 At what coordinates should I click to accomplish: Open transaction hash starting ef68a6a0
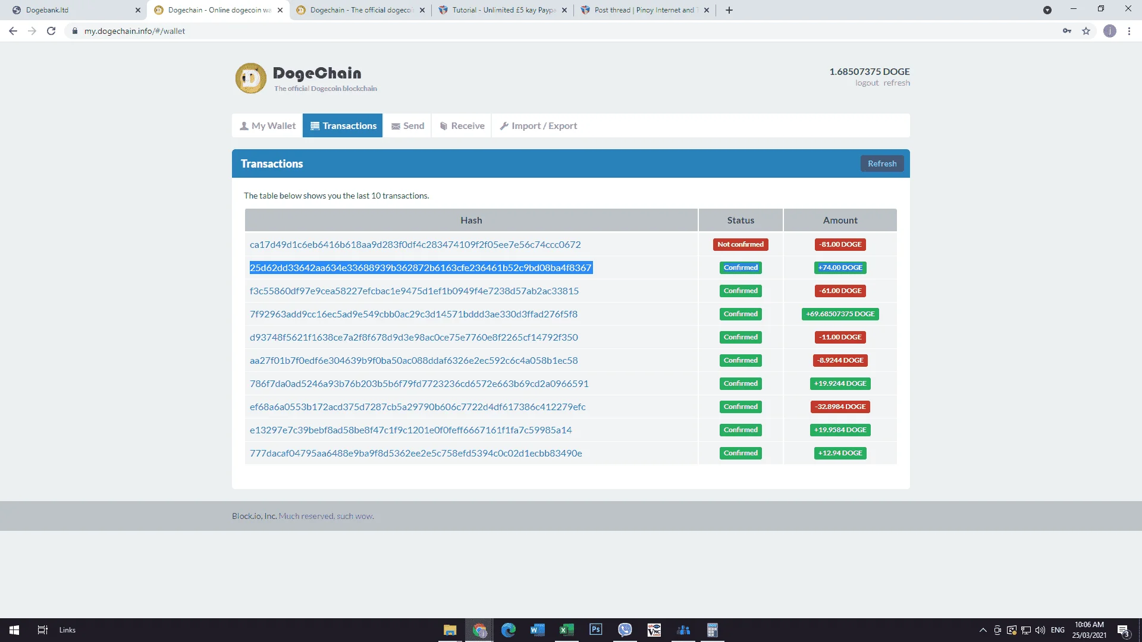click(418, 407)
